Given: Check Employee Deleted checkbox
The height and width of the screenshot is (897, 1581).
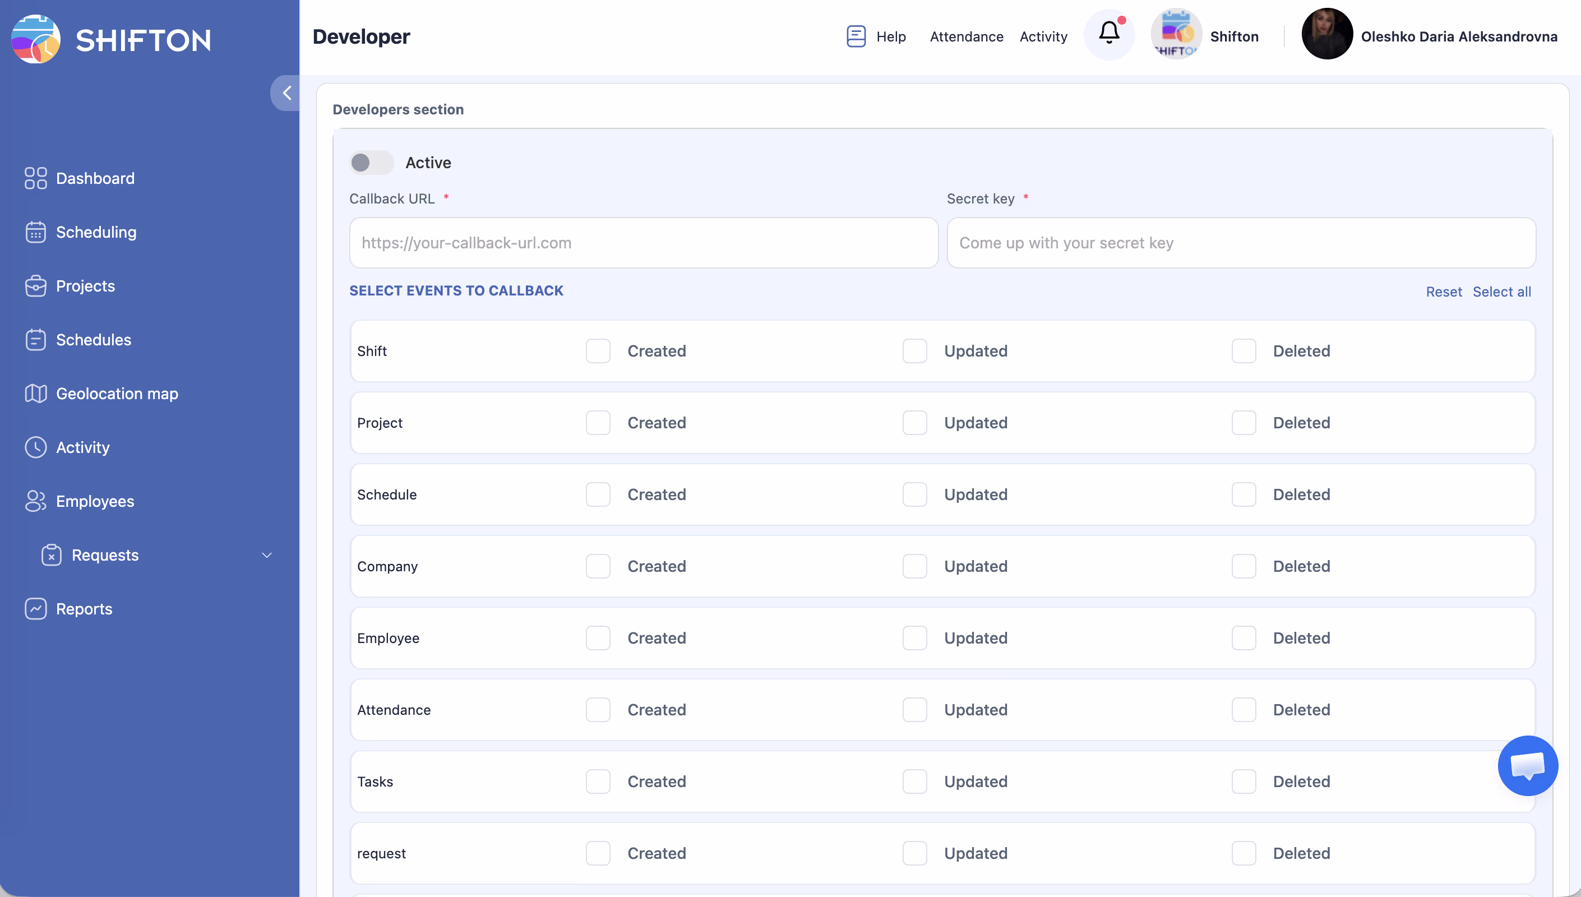Looking at the screenshot, I should coord(1243,638).
